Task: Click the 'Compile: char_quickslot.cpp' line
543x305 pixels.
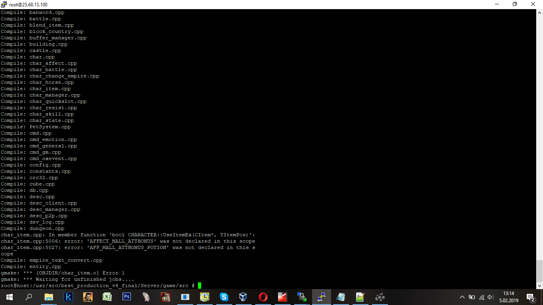Action: 44,101
